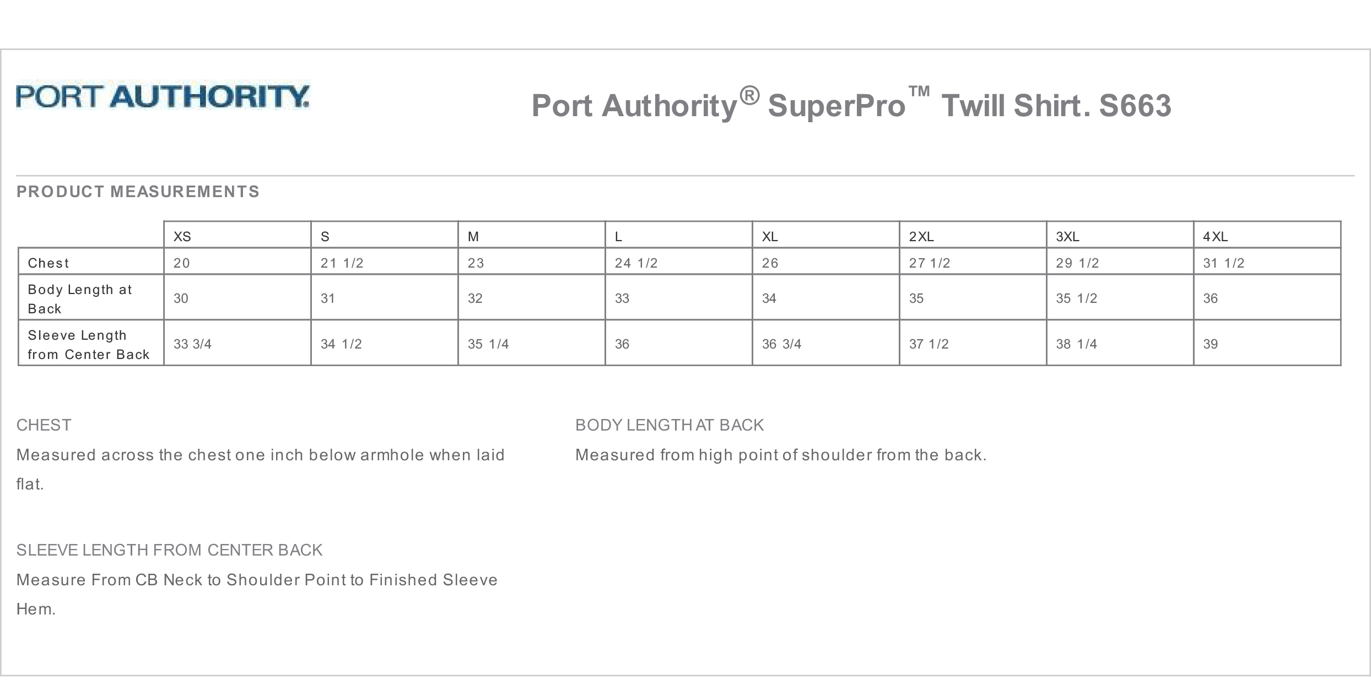
Task: Click the Product Measurements heading
Action: [x=138, y=192]
